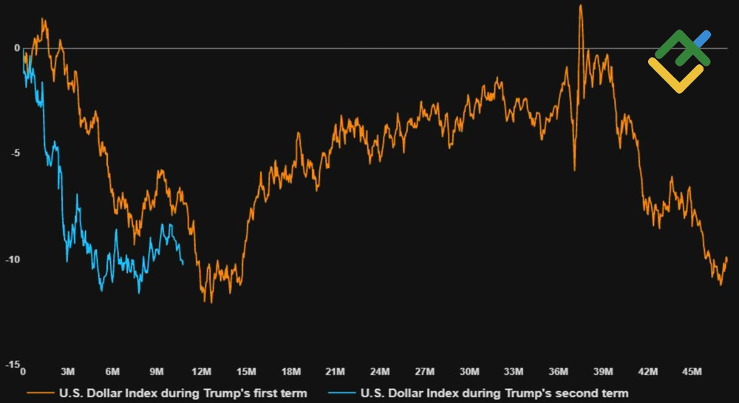The image size is (739, 403).
Task: Toggle the first term legend entry
Action: coord(183,393)
